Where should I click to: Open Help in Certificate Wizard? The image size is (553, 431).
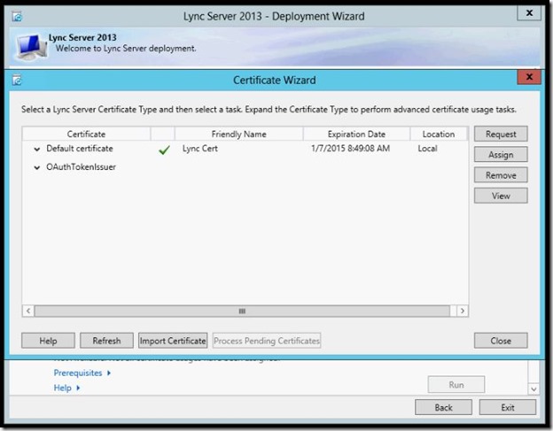pyautogui.click(x=48, y=341)
